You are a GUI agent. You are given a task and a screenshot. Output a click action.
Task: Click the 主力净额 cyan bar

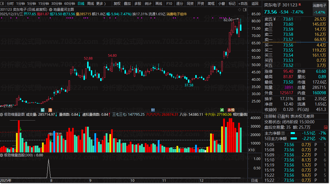pyautogui.click(x=293, y=133)
